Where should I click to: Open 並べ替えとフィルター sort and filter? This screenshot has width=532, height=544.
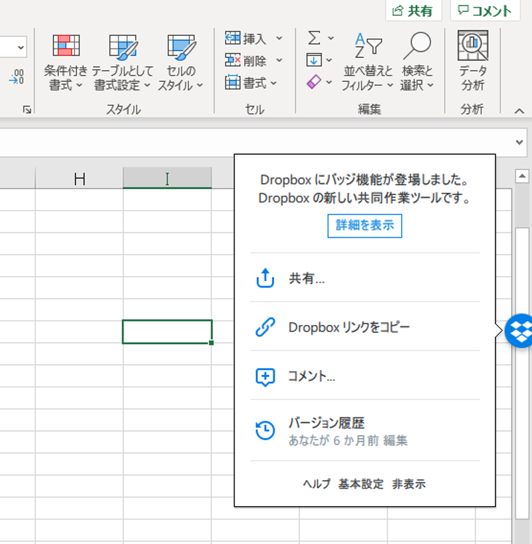click(x=367, y=63)
